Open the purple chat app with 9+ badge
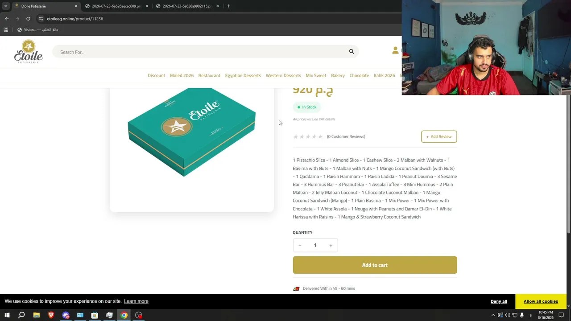This screenshot has height=321, width=571. click(66, 315)
